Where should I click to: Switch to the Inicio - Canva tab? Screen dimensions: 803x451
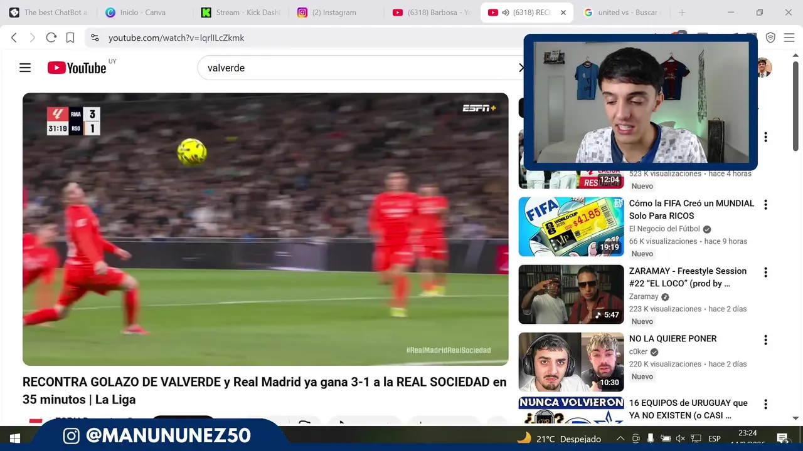[x=145, y=13]
